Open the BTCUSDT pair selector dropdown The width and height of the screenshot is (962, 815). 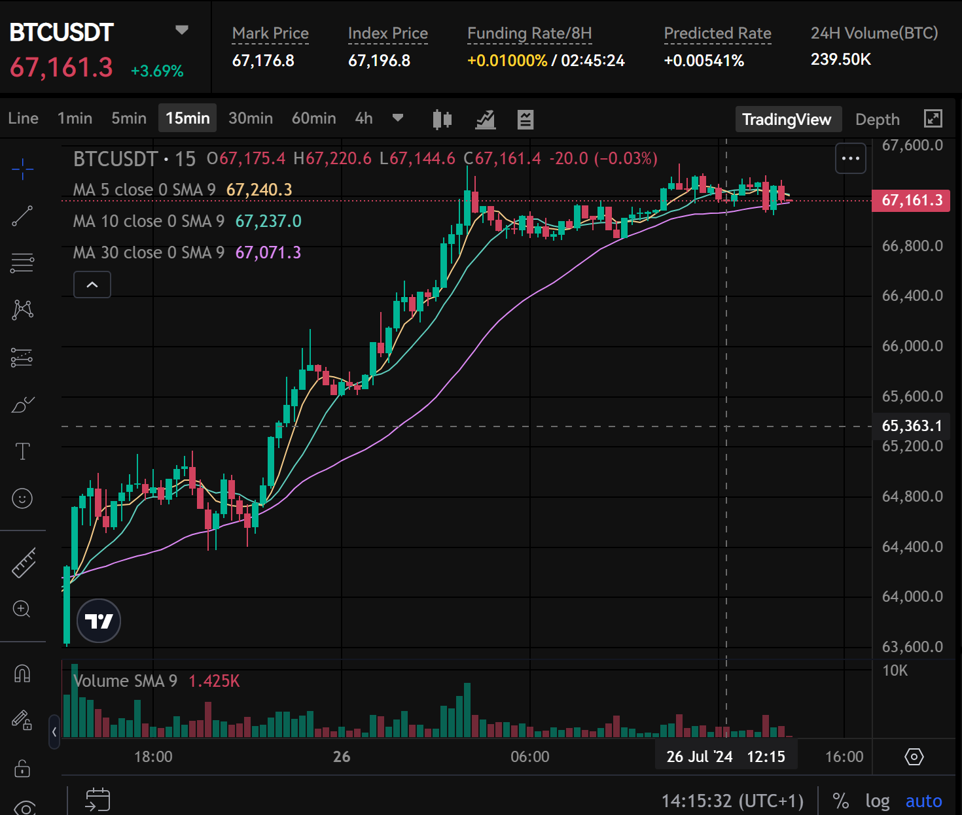click(x=182, y=30)
